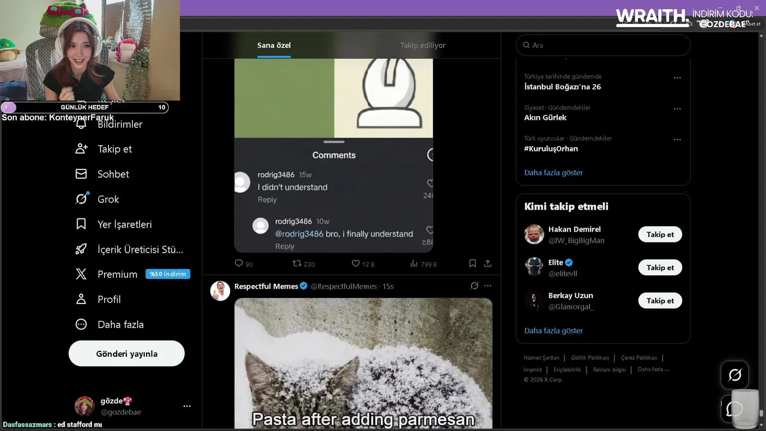Image resolution: width=766 pixels, height=431 pixels.
Task: Bookmark the chess meme post
Action: (x=472, y=263)
